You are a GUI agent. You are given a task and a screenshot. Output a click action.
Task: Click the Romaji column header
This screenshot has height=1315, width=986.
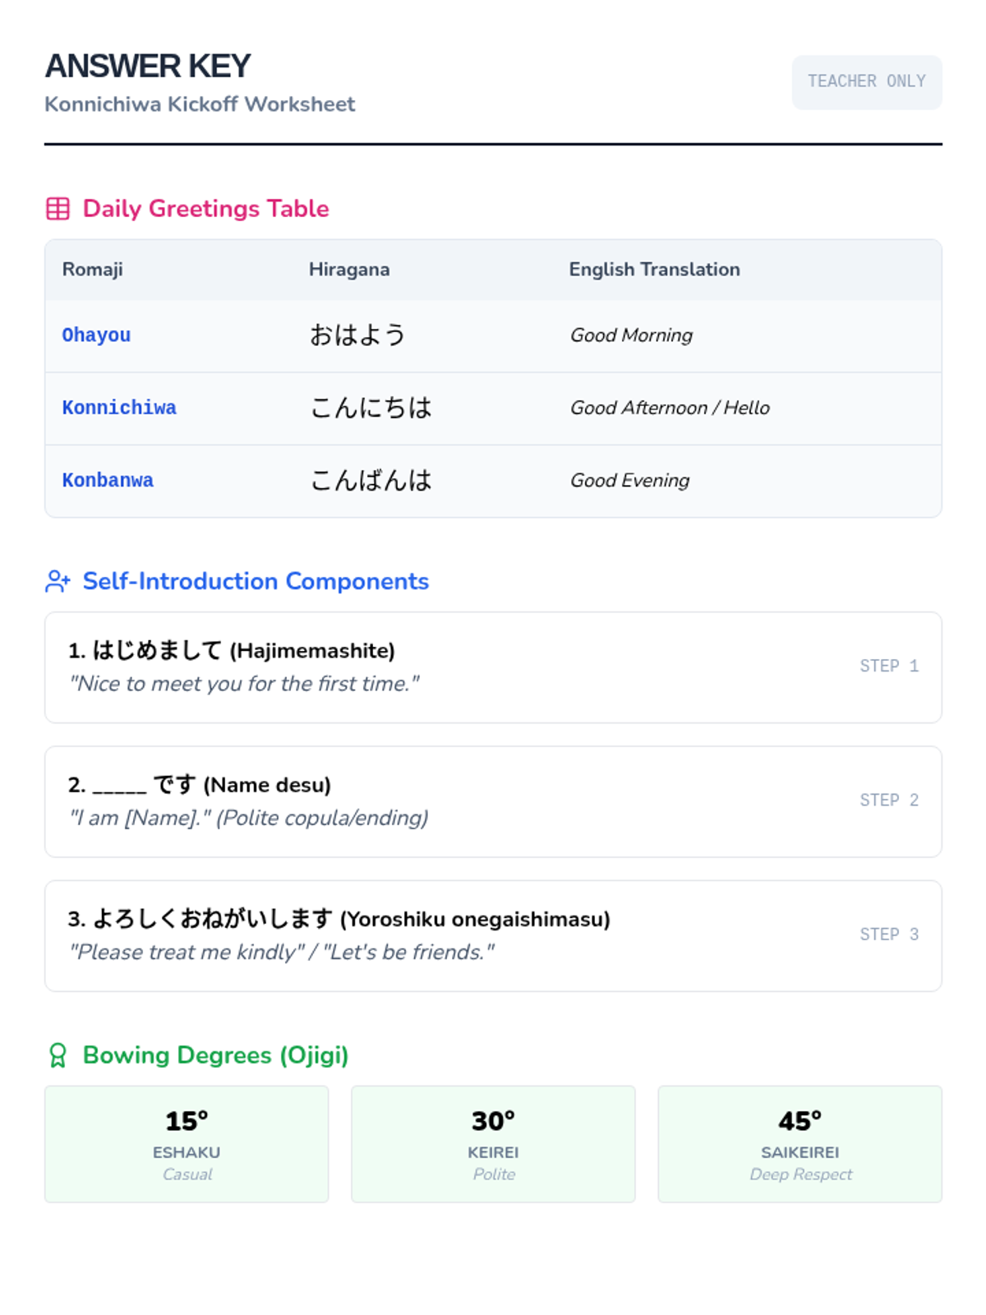(x=92, y=270)
